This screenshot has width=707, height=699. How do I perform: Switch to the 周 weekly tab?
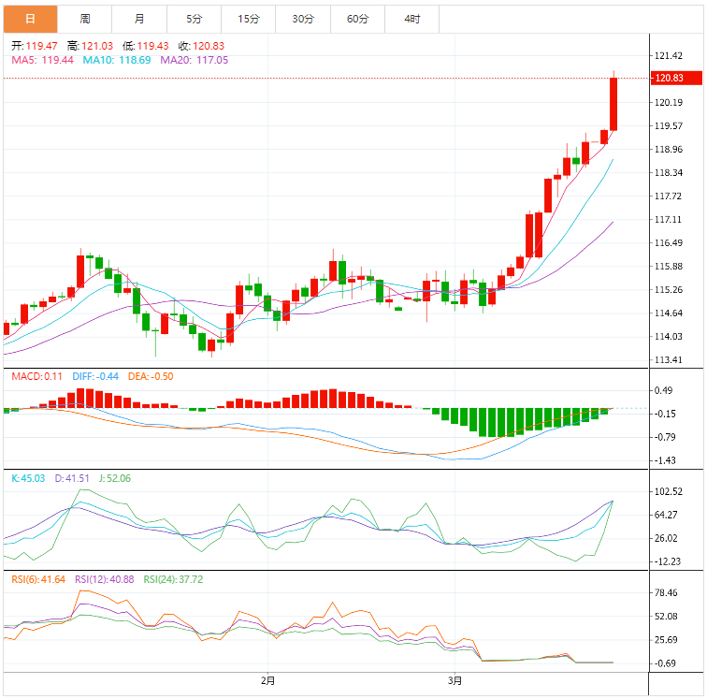[85, 19]
